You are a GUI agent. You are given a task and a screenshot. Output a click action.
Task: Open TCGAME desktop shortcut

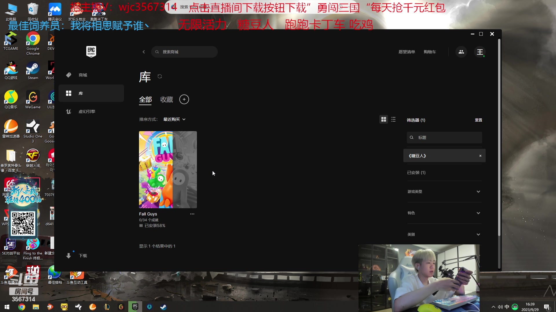(x=11, y=41)
